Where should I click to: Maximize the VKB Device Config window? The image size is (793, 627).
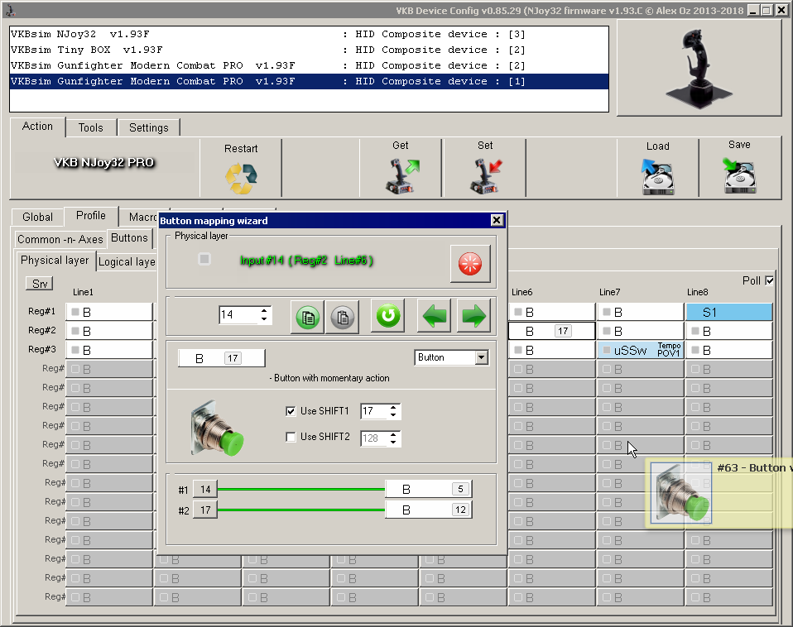(767, 10)
